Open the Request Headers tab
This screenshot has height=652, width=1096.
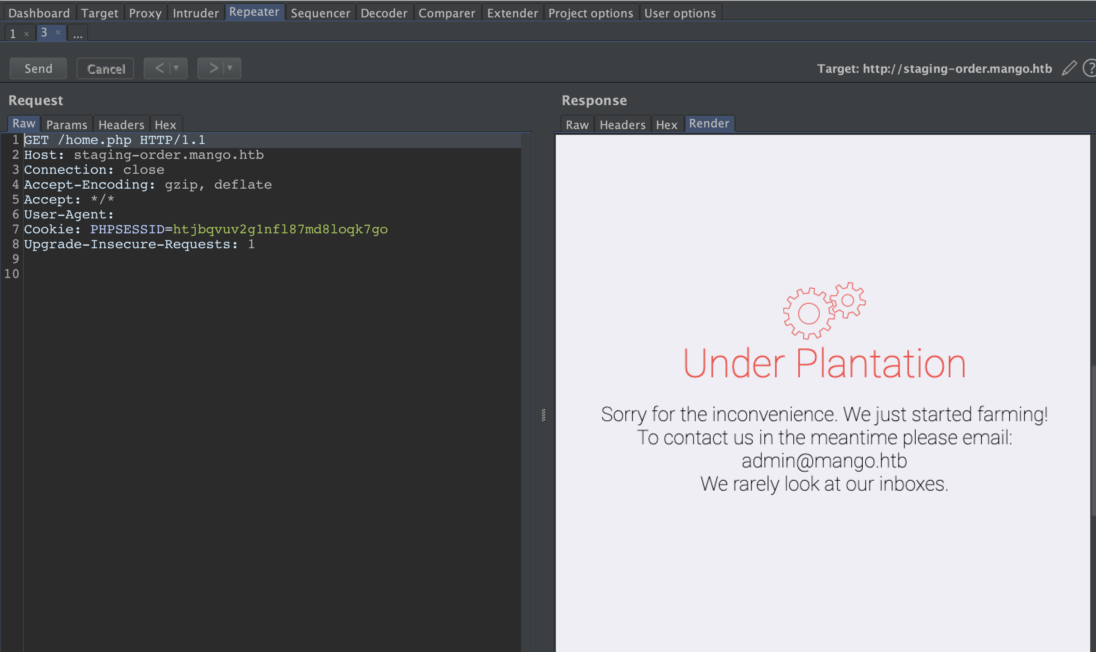coord(121,125)
